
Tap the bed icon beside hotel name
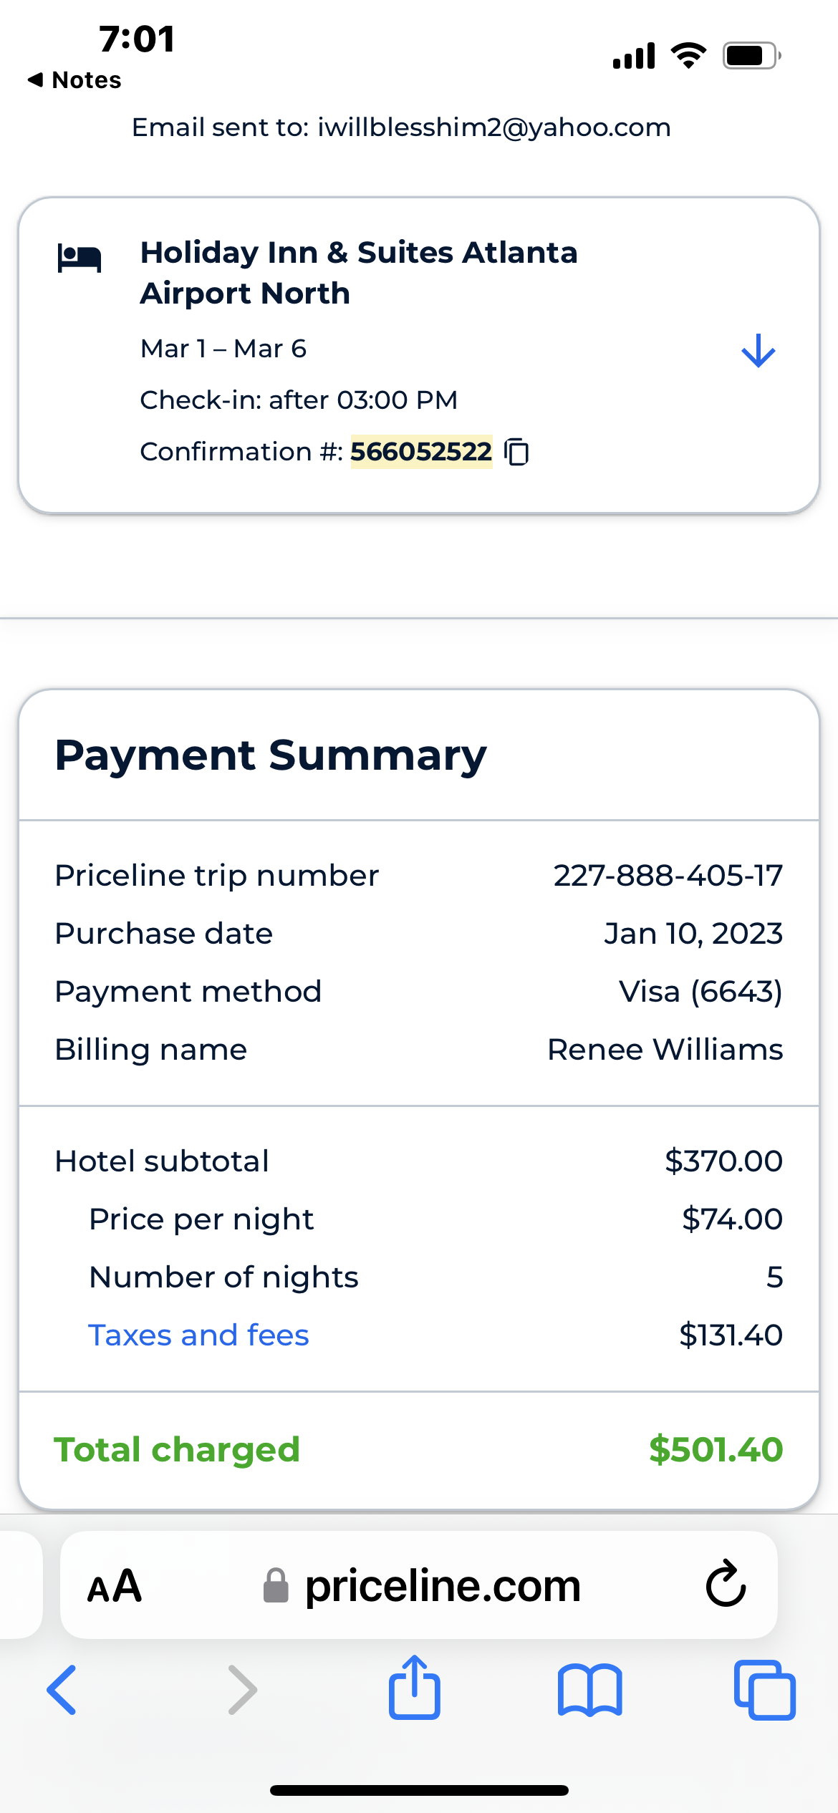click(80, 258)
